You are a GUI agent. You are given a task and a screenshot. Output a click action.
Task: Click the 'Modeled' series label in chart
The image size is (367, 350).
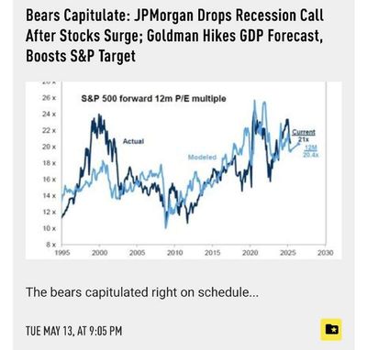[x=202, y=158]
